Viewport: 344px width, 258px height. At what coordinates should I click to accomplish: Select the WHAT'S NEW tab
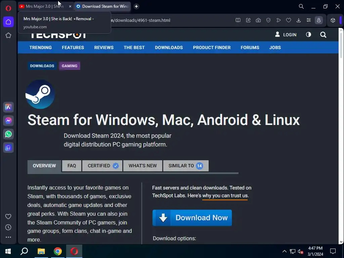click(142, 166)
